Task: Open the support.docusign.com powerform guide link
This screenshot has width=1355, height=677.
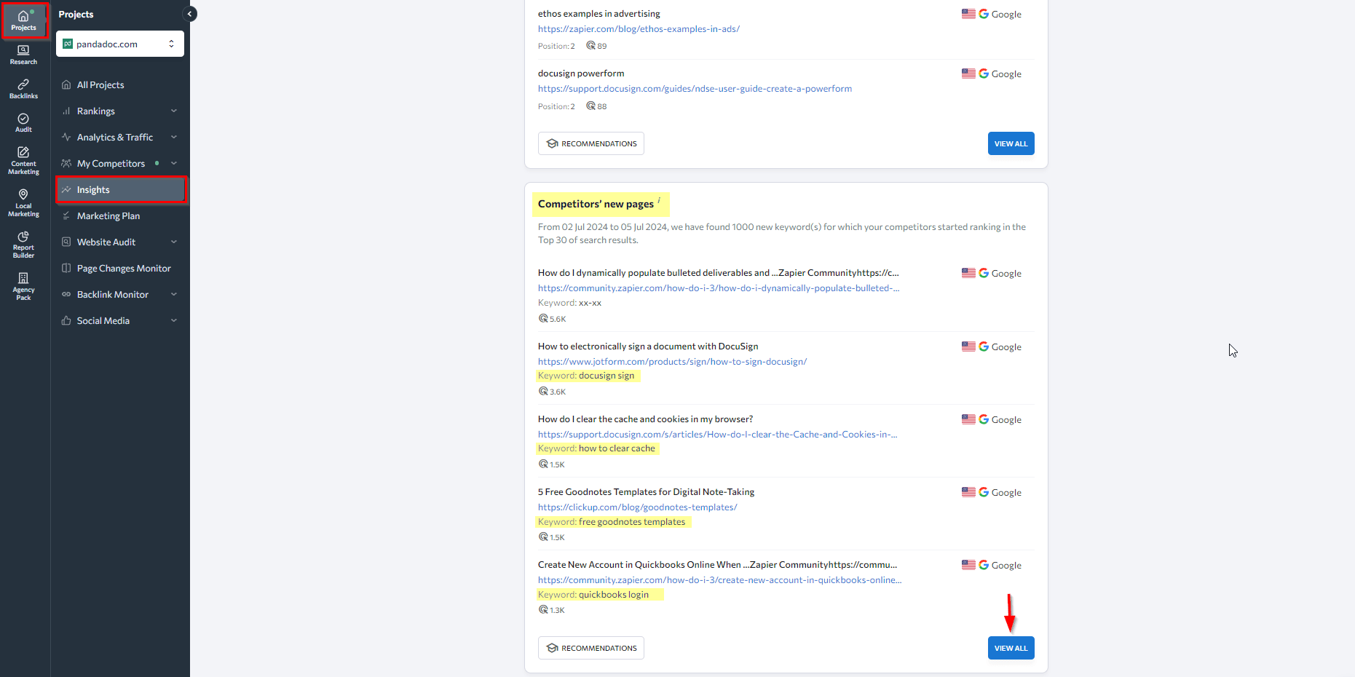Action: tap(695, 89)
